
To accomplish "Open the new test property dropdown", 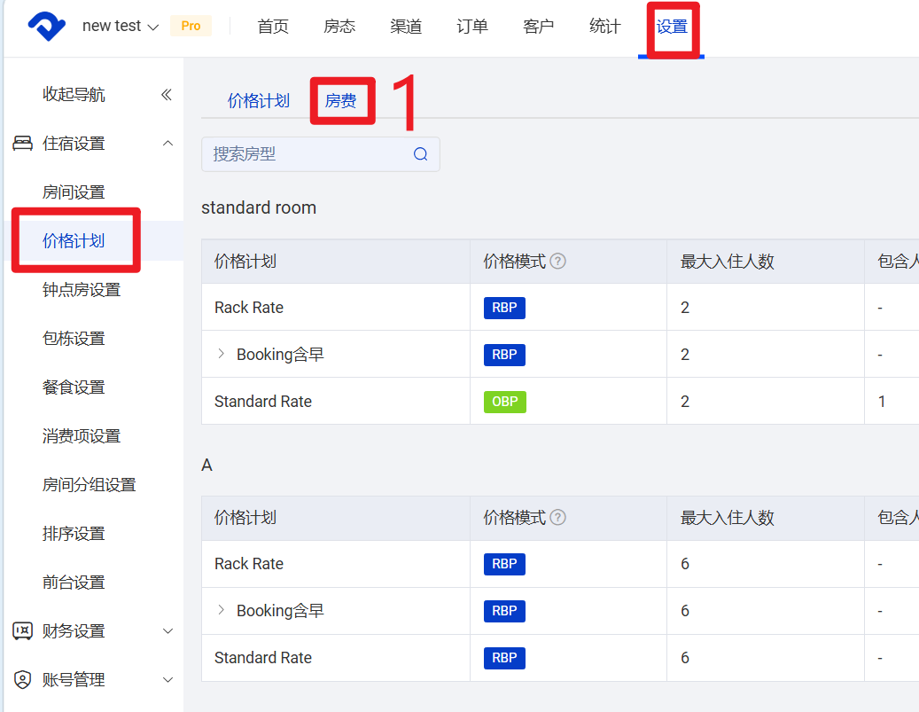I will tap(121, 27).
